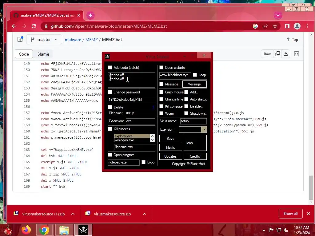Click the batch code text area
Image resolution: width=315 pixels, height=236 pixels.
(132, 80)
